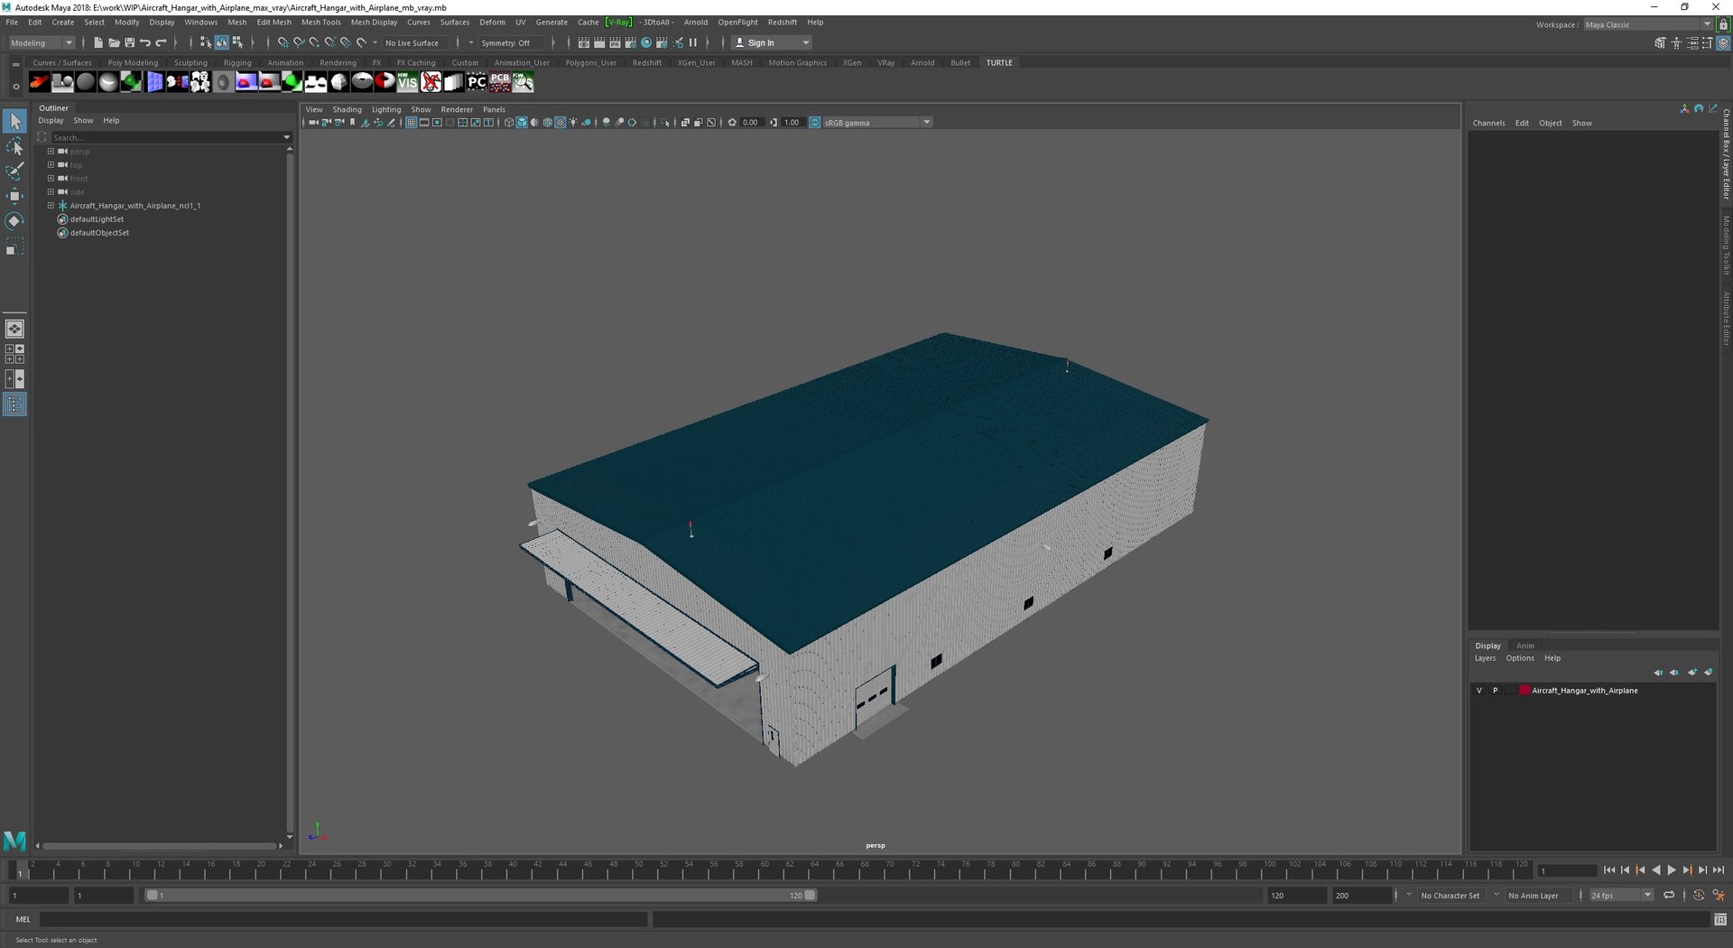
Task: Choose the Lasso selection tool
Action: (x=14, y=146)
